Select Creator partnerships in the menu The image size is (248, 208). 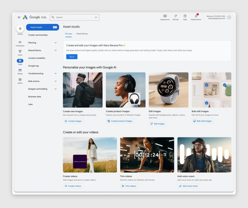[38, 35]
